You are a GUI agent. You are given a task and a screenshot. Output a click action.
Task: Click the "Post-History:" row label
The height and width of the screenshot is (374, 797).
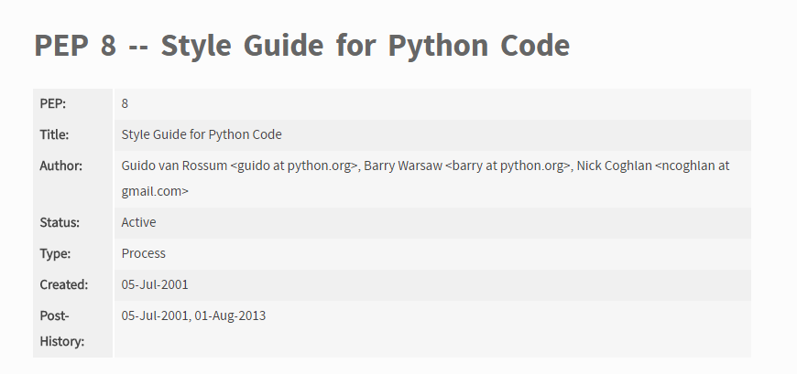tap(62, 328)
